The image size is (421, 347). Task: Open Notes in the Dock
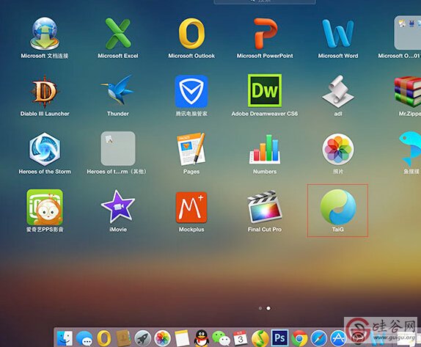182,338
